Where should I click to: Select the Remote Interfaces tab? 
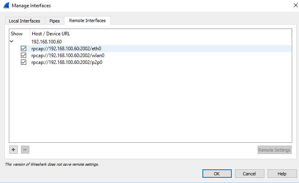tap(87, 21)
